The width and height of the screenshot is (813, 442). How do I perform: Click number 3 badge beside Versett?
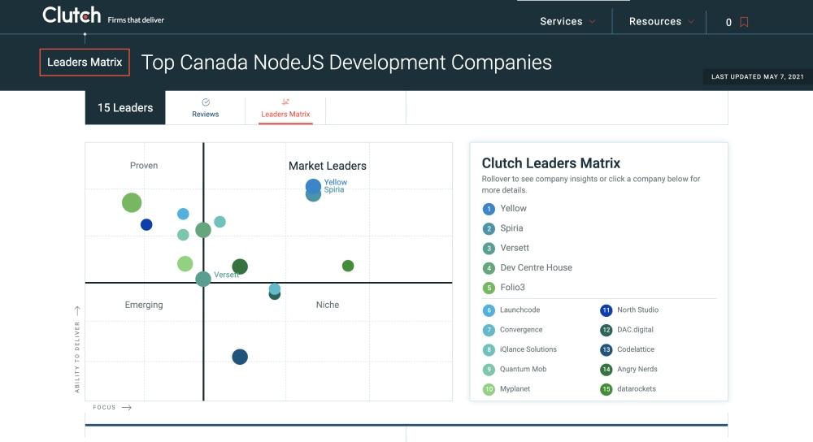(489, 248)
